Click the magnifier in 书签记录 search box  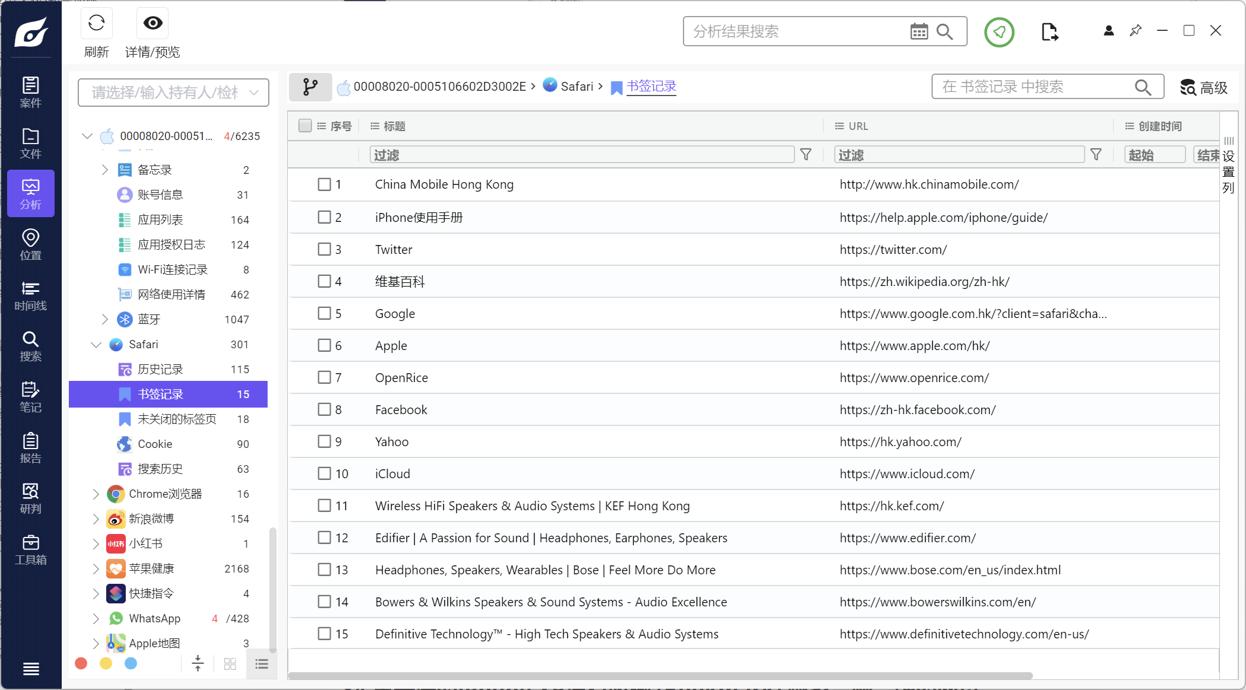coord(1143,87)
